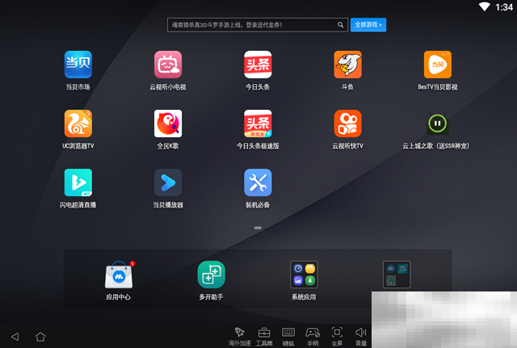The width and height of the screenshot is (517, 348).
Task: Open the 工具箱 toolbox
Action: pos(264,336)
